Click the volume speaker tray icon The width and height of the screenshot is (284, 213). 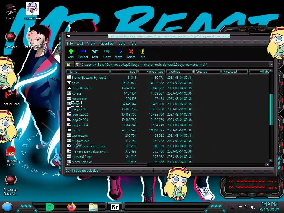click(253, 207)
